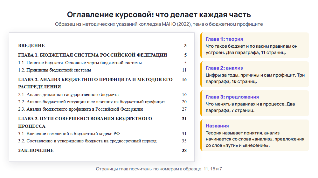Click the subtitle about колледжа МАНО (2022)
318x178 pixels.
pos(159,24)
